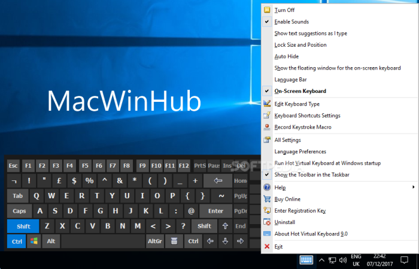Tap the context menu key on keyboard

point(174,241)
